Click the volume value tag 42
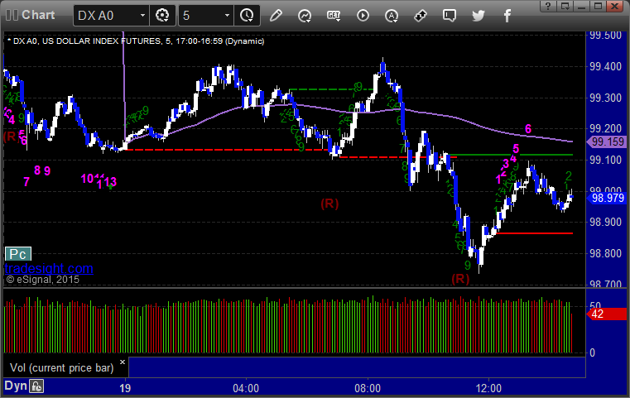 607,314
